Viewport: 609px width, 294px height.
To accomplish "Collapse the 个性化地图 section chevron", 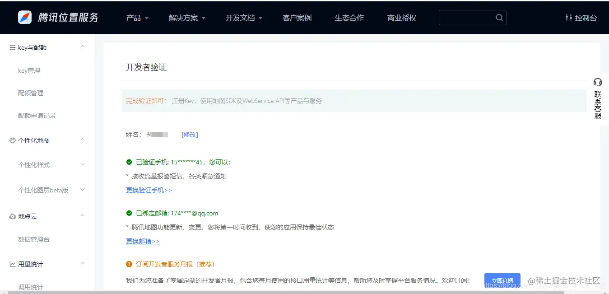I will (x=83, y=140).
